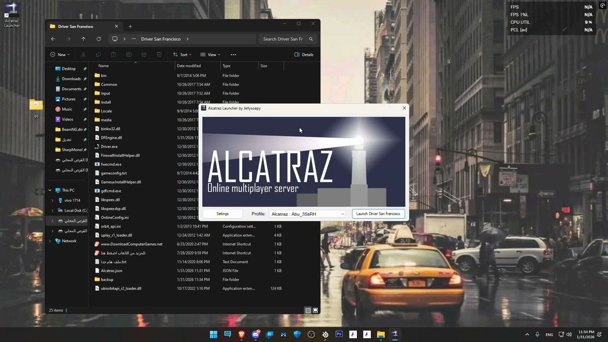This screenshot has height=342, width=608.
Task: Click the Up arrow in File Explorer
Action: [84, 39]
